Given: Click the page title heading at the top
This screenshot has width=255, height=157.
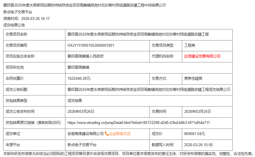Looking at the screenshot, I should click(85, 5).
